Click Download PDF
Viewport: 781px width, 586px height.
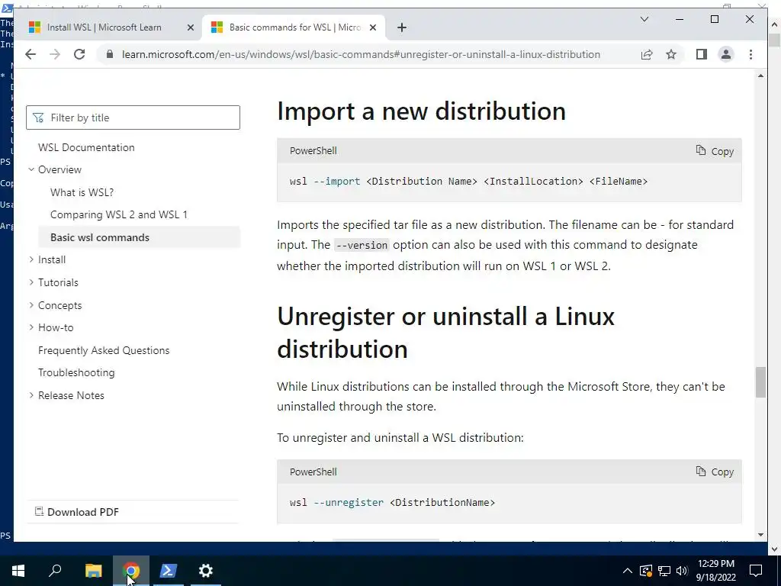(77, 512)
